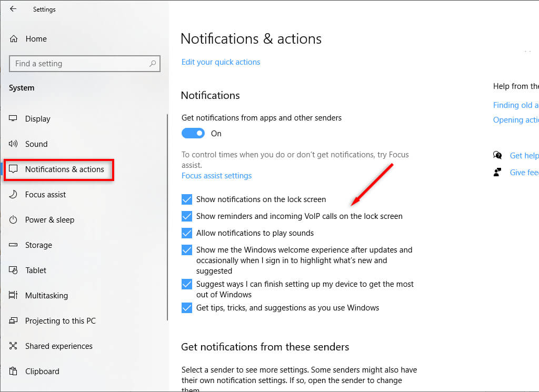
Task: Open Home in the sidebar
Action: click(x=36, y=39)
